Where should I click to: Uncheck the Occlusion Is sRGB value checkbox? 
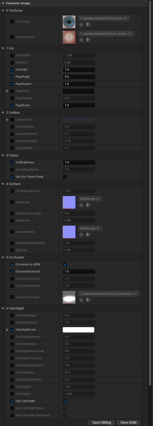(x=65, y=265)
